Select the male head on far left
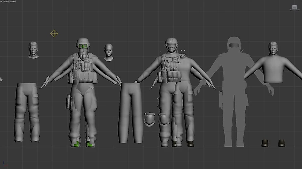 pos(33,50)
